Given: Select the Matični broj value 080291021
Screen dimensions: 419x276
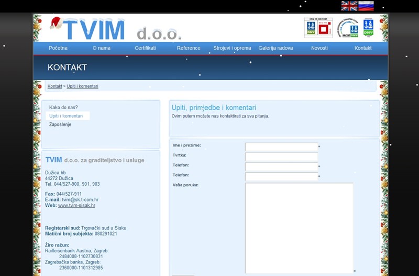Looking at the screenshot, I should pos(106,233).
